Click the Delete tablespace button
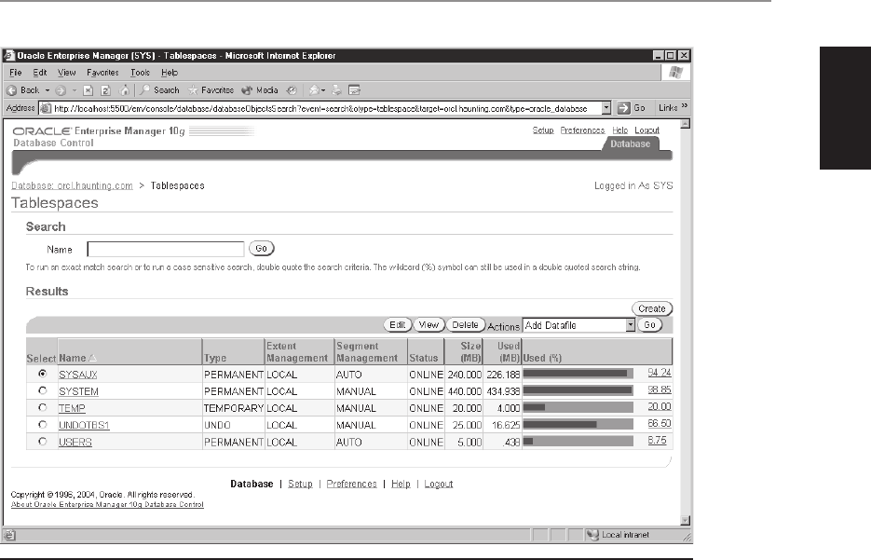Image resolution: width=871 pixels, height=560 pixels. pyautogui.click(x=466, y=325)
